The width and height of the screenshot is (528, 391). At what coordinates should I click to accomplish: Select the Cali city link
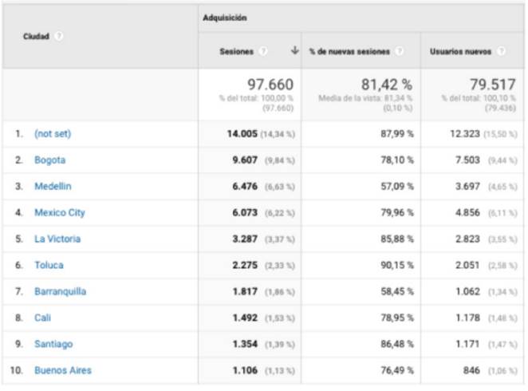click(42, 318)
